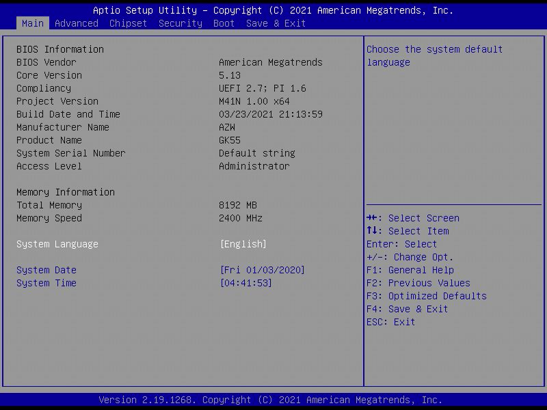Click the System Serial Number label

click(71, 153)
